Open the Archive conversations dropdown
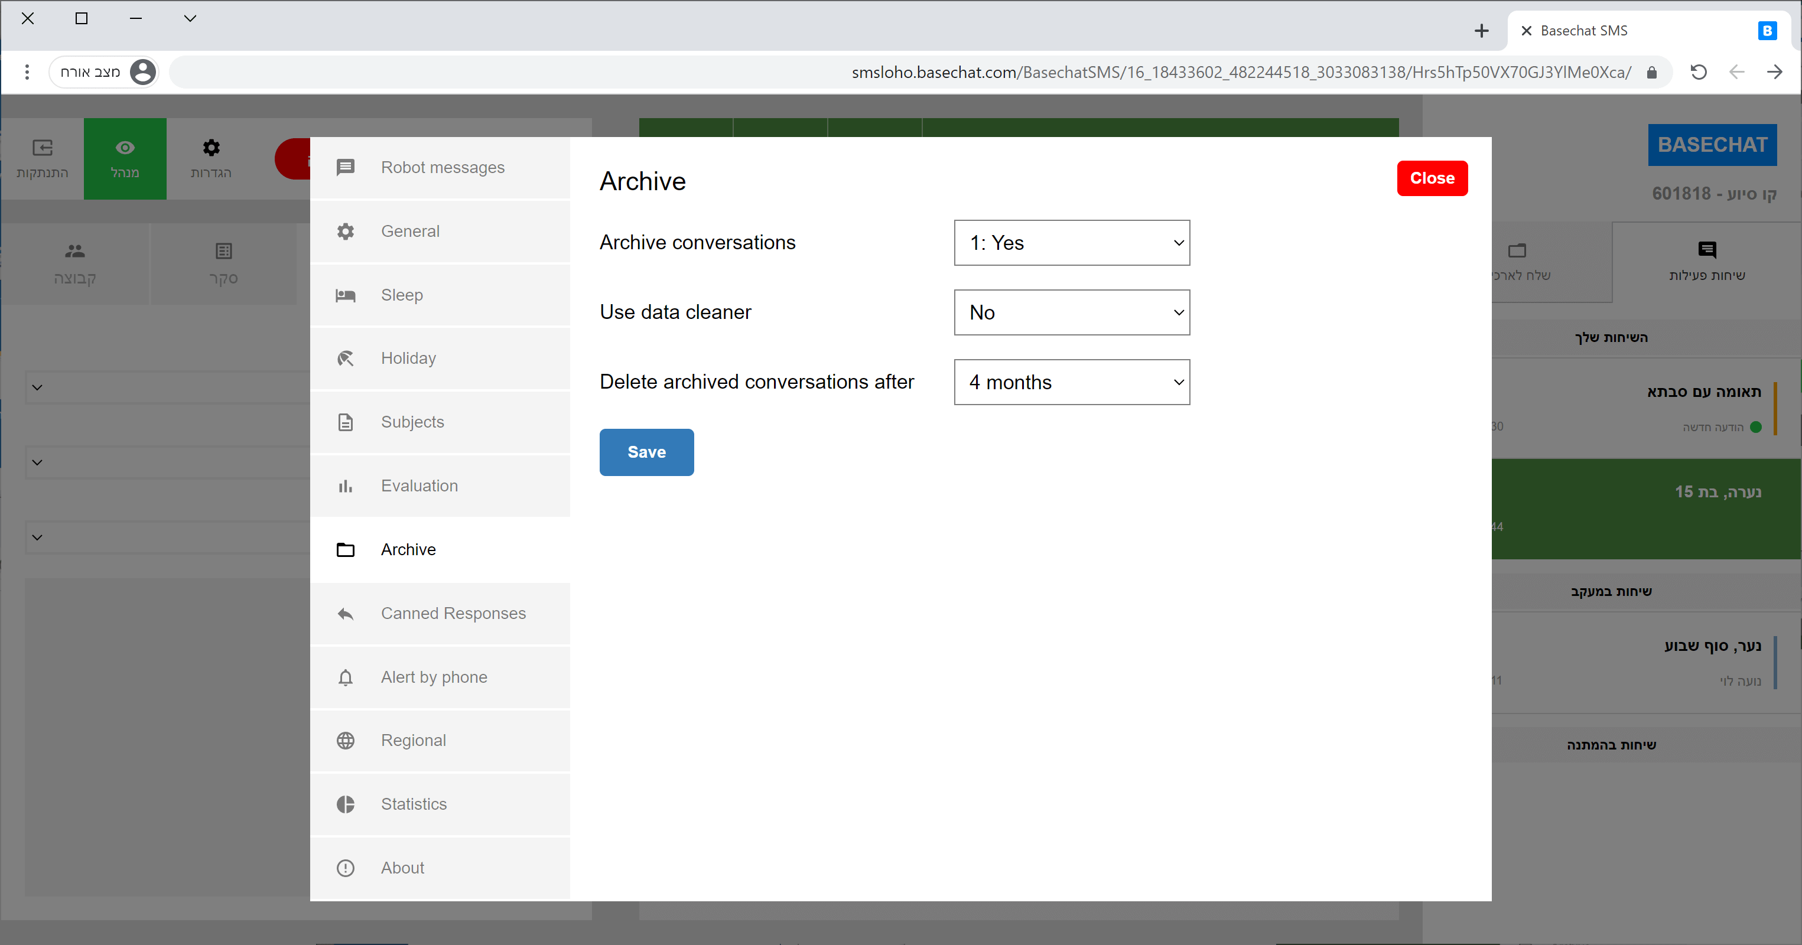The height and width of the screenshot is (945, 1802). [1072, 243]
